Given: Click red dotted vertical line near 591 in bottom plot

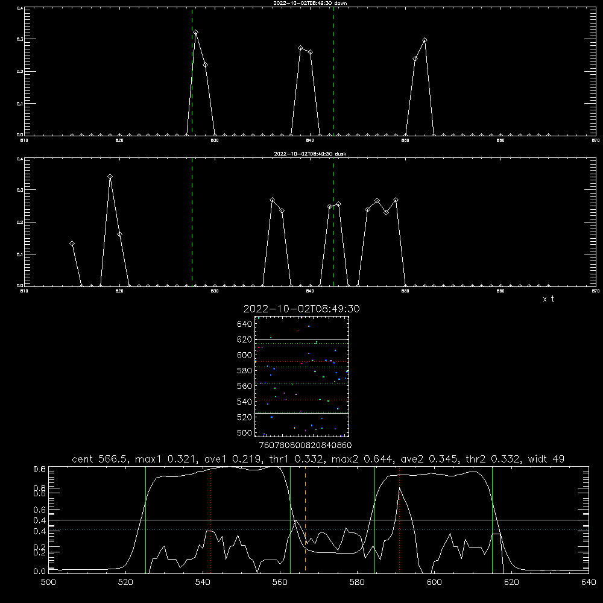Looking at the screenshot, I should [400, 519].
